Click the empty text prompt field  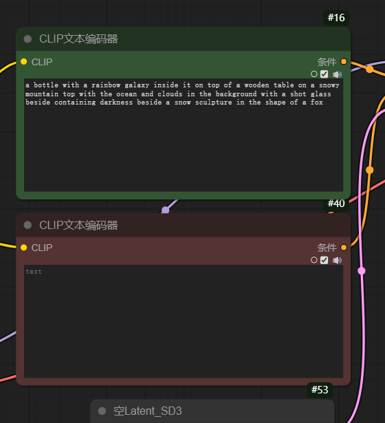point(184,321)
